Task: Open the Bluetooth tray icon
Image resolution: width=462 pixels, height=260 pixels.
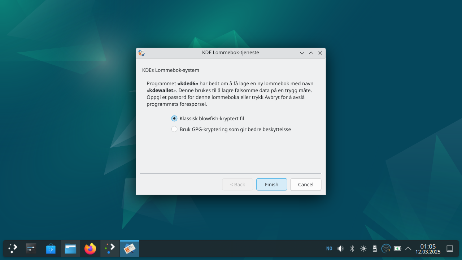Action: pos(352,248)
